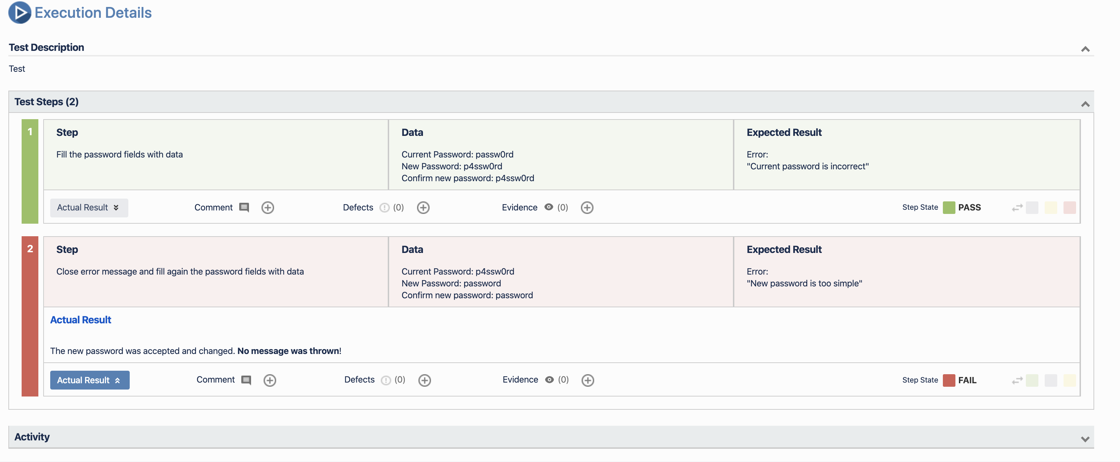Open comment bubble icon in step 1
1120x462 pixels.
point(244,207)
